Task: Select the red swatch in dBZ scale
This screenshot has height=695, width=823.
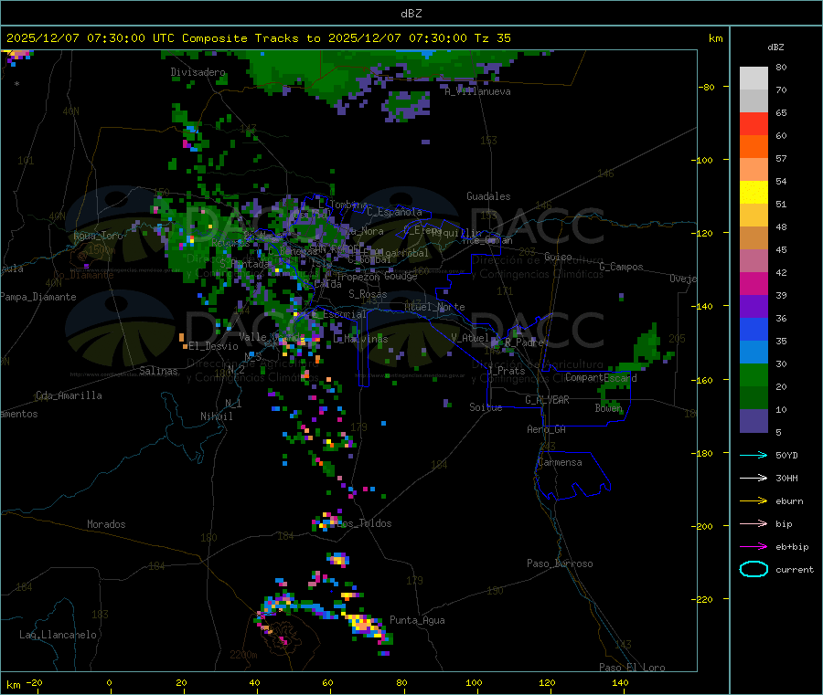Action: coord(754,123)
